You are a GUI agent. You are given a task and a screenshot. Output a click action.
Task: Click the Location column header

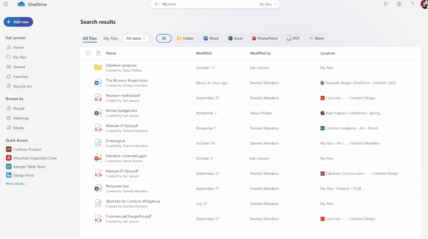328,53
